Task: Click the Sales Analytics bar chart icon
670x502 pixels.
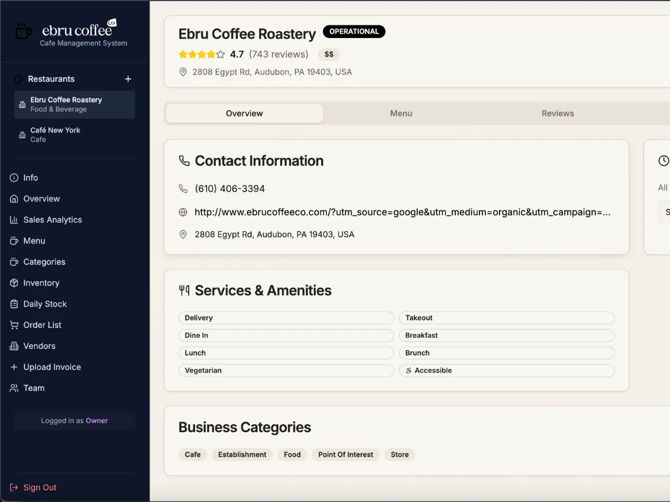Action: click(14, 220)
